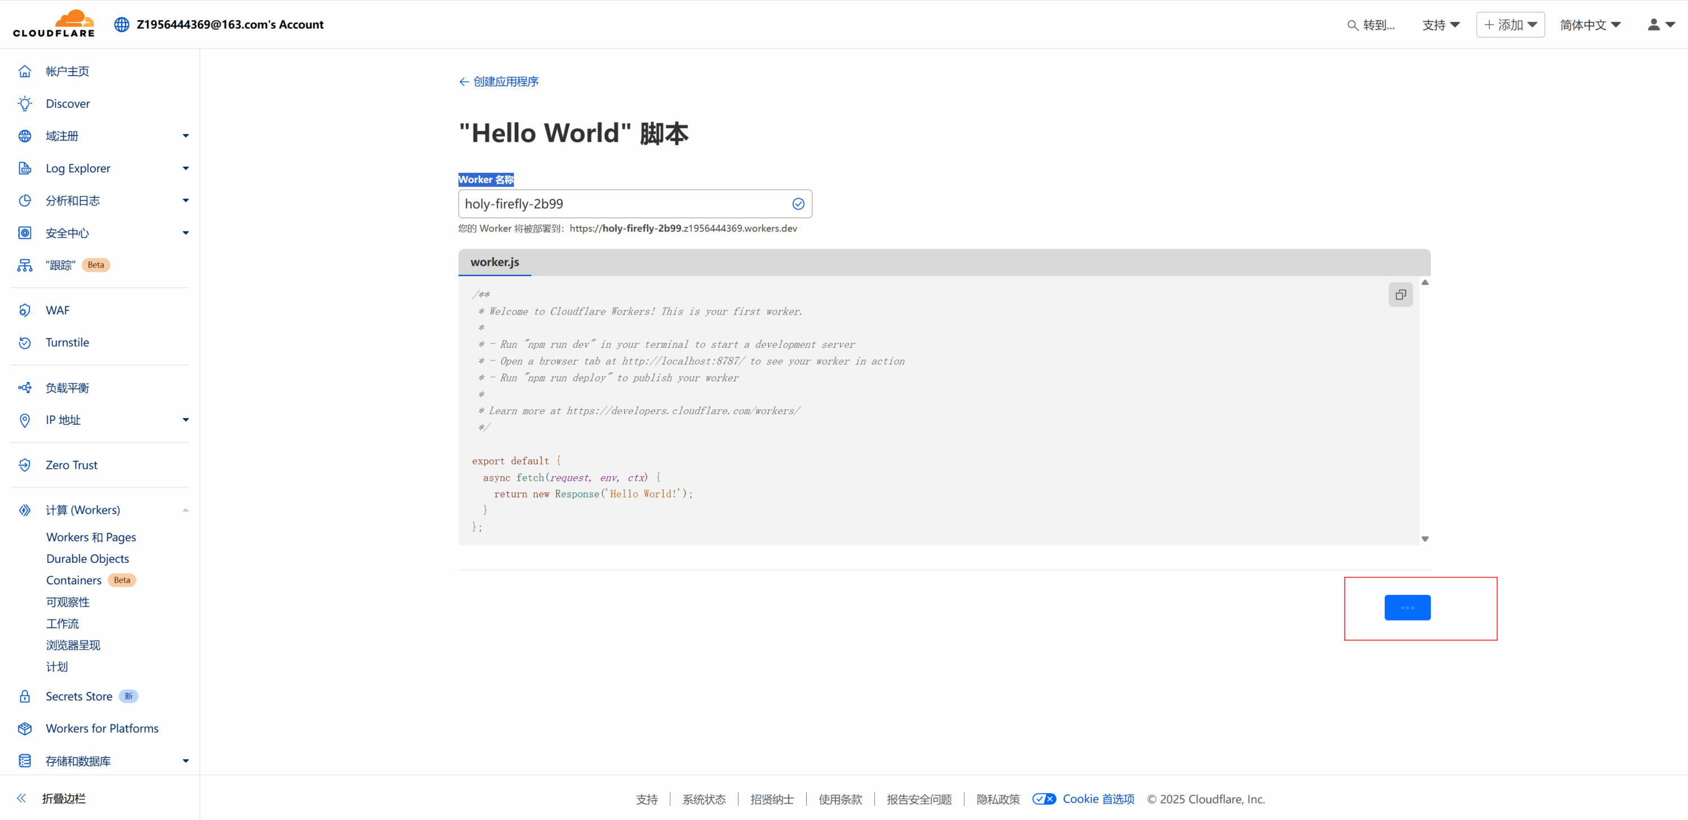This screenshot has height=820, width=1688.
Task: Click the 系统状态 footer link
Action: tap(704, 799)
